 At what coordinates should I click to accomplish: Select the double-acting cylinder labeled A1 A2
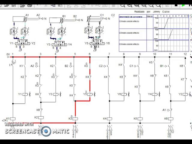[26, 19]
